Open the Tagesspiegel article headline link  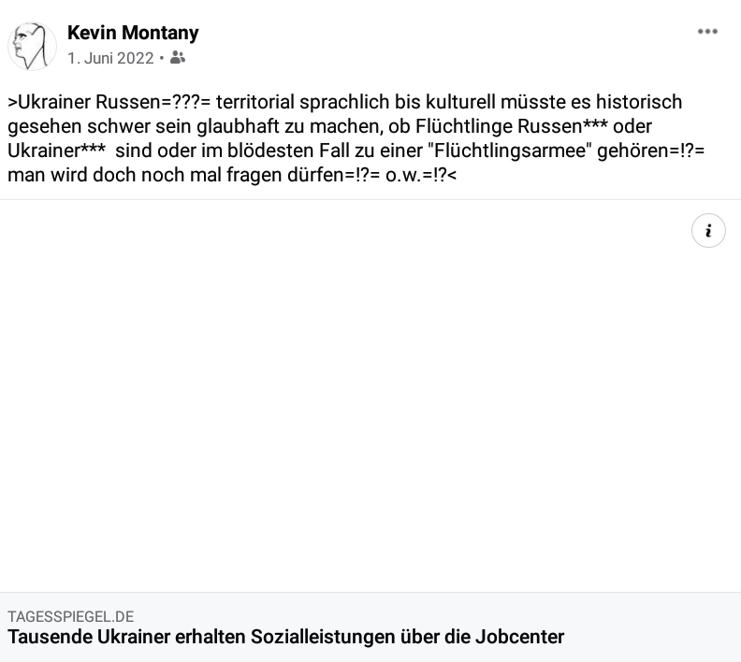286,637
